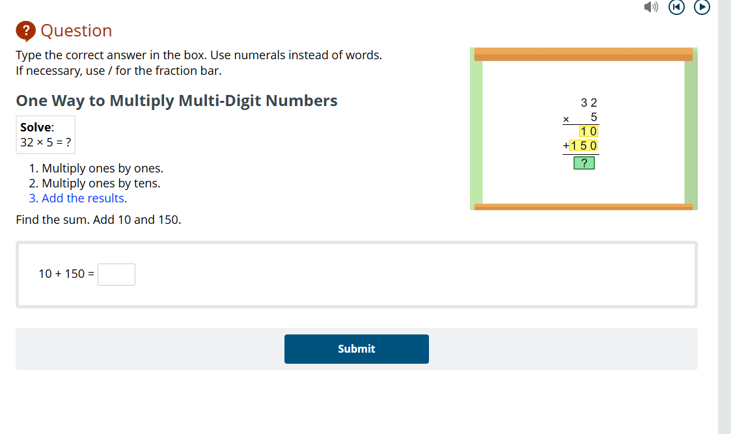Click the multiplication sign on the whiteboard
Viewport: 731px width, 434px height.
(565, 118)
